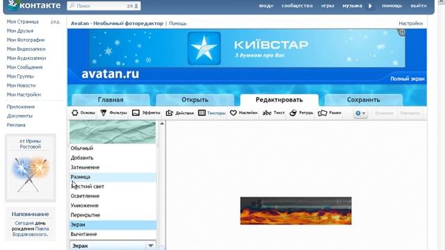The image size is (445, 250).
Task: Open игры in the header menu
Action: 327,6
